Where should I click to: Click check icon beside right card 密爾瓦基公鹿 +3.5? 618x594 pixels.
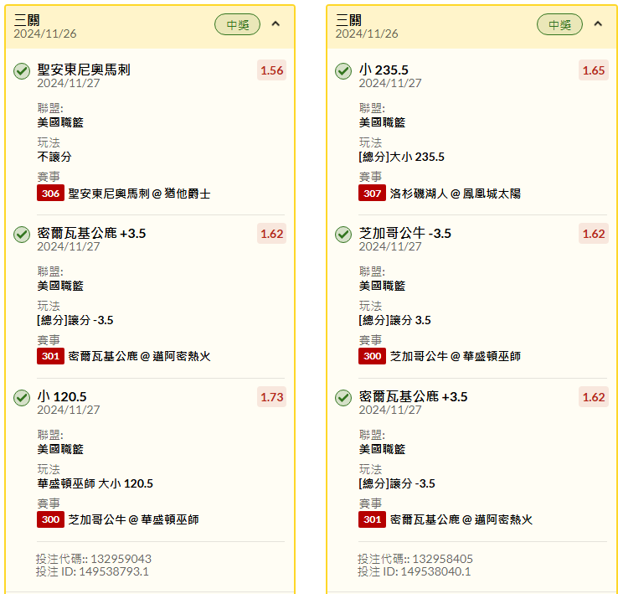(343, 398)
